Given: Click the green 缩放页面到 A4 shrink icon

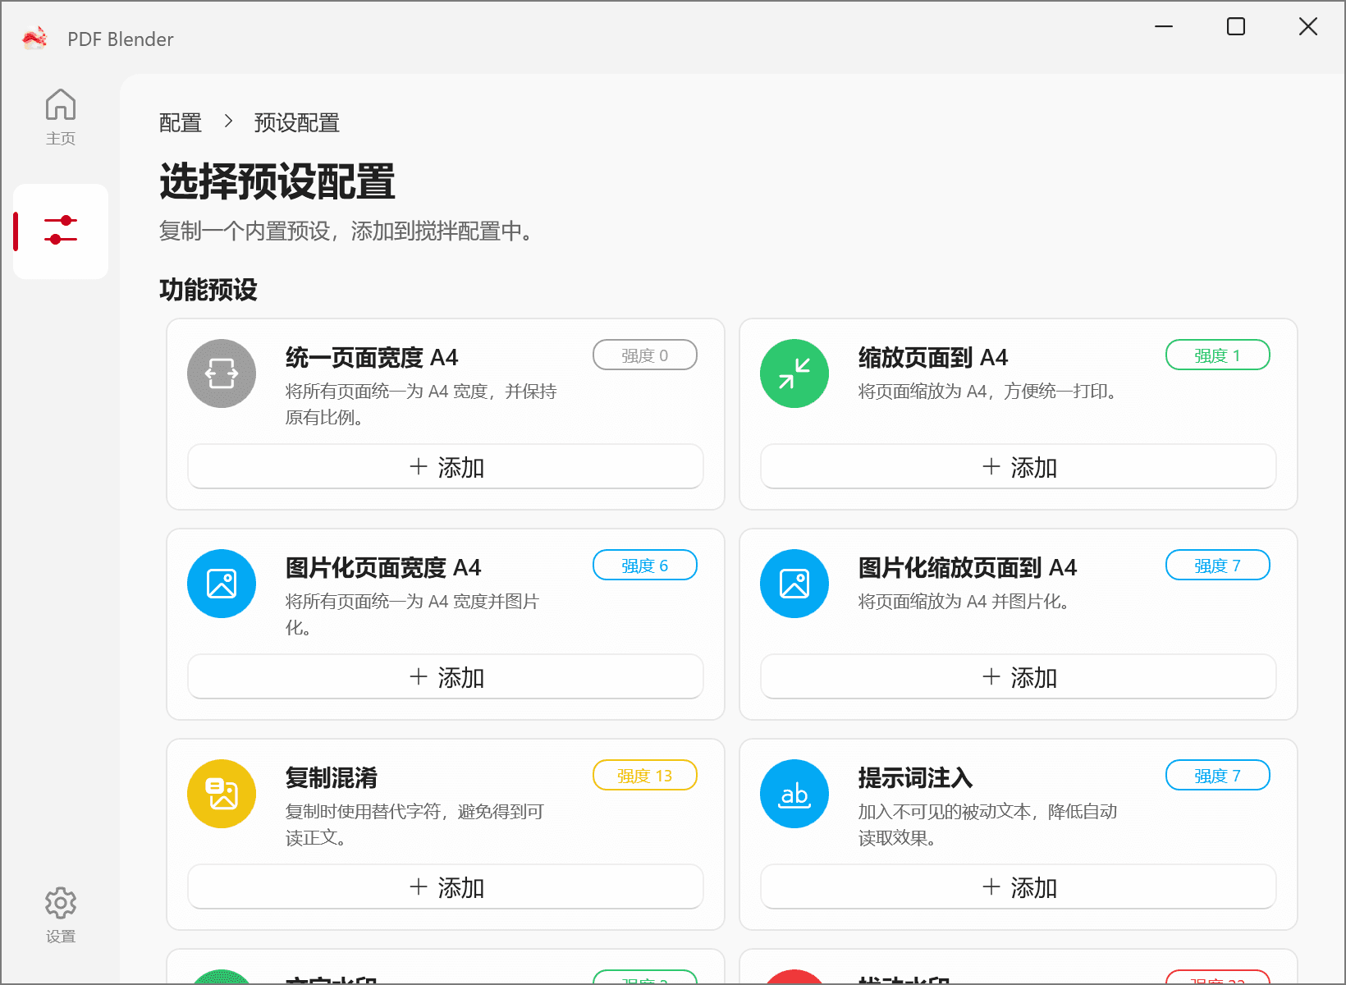Looking at the screenshot, I should coord(794,373).
